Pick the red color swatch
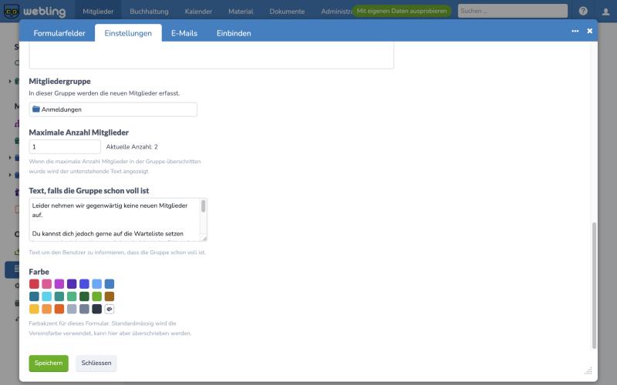Image resolution: width=617 pixels, height=385 pixels. click(x=34, y=284)
